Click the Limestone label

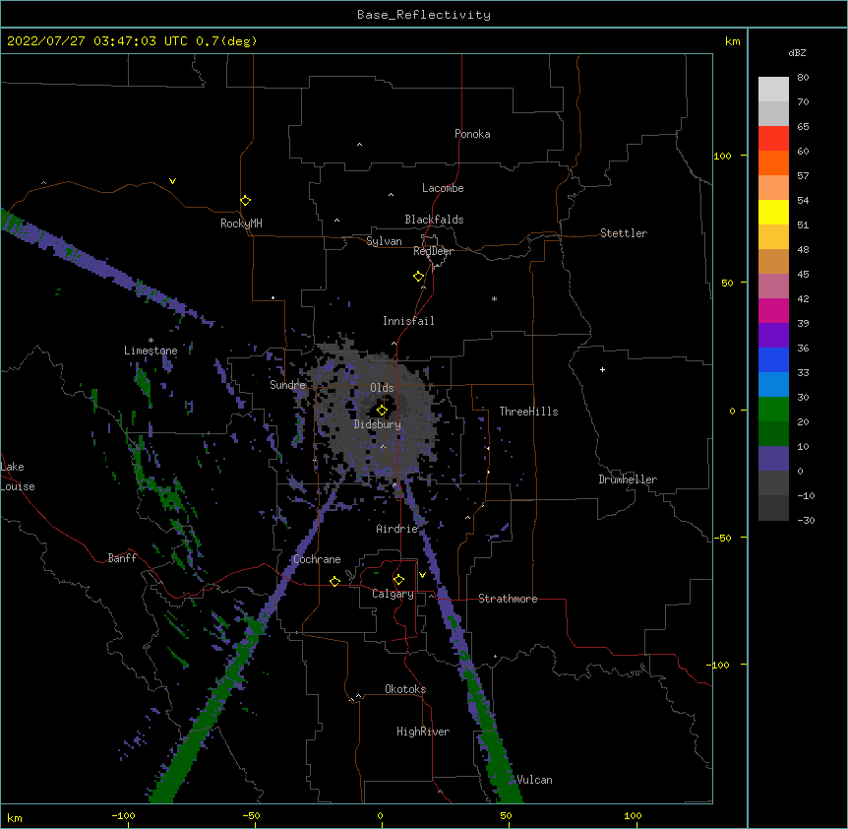coord(151,351)
